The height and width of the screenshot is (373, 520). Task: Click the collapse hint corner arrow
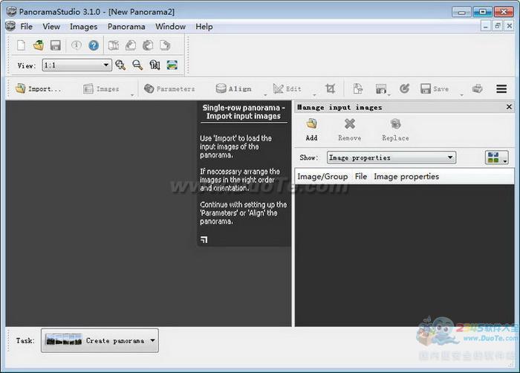pos(204,239)
